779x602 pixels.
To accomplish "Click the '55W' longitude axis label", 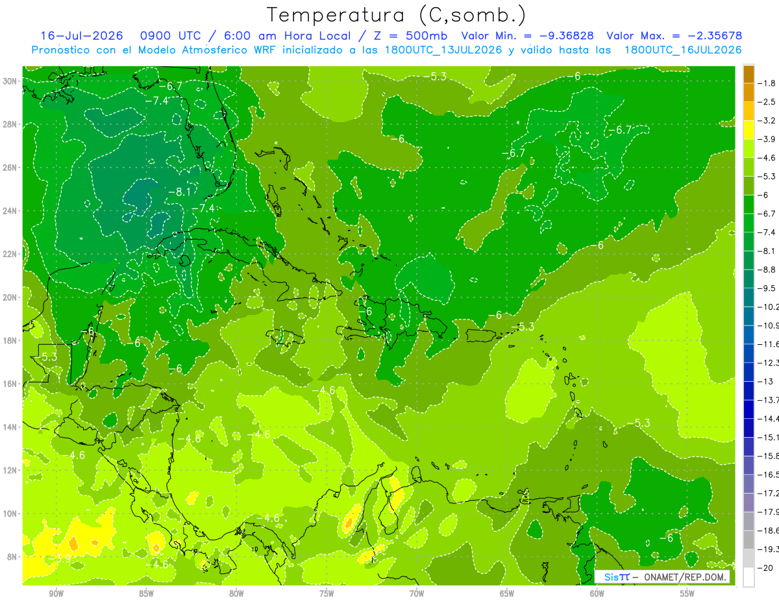I will coord(687,594).
